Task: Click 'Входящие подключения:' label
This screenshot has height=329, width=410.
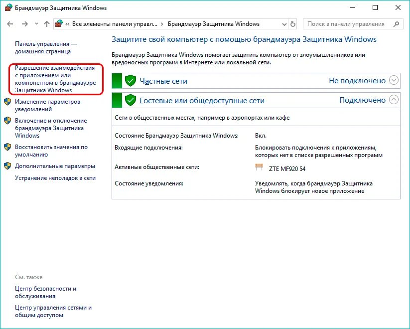Action: [148, 148]
